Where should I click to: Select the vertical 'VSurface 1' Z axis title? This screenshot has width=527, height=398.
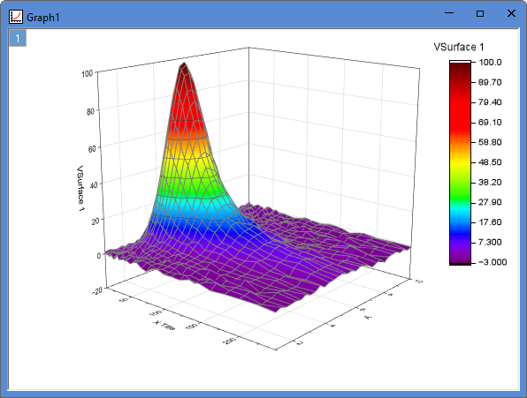click(x=80, y=188)
